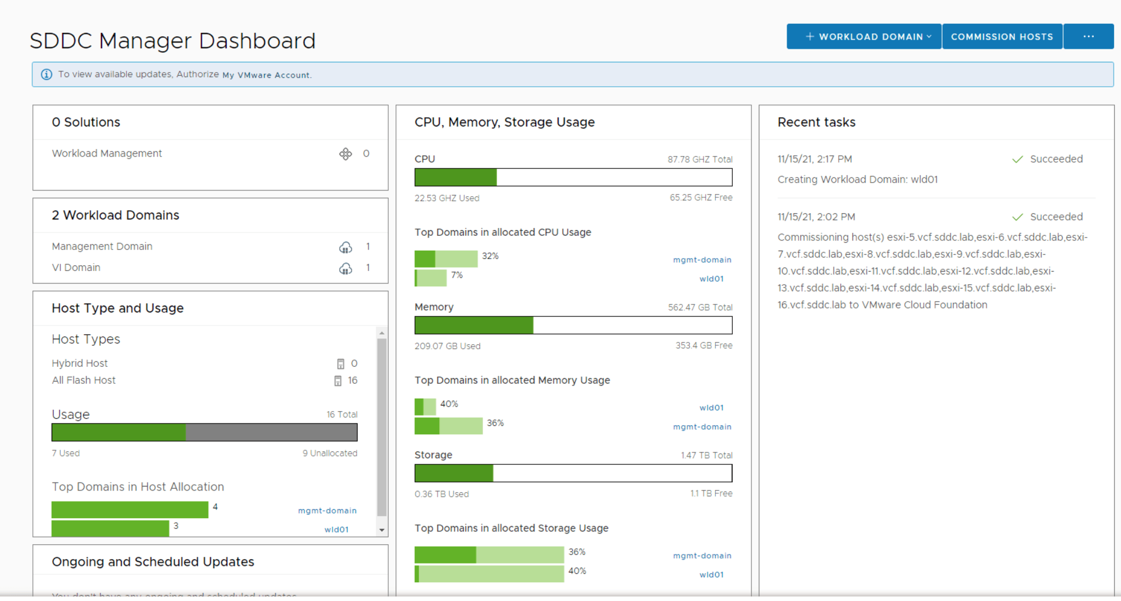Click the COMMISSION HOSTS button
Viewport: 1121px width, 601px height.
click(x=1002, y=36)
